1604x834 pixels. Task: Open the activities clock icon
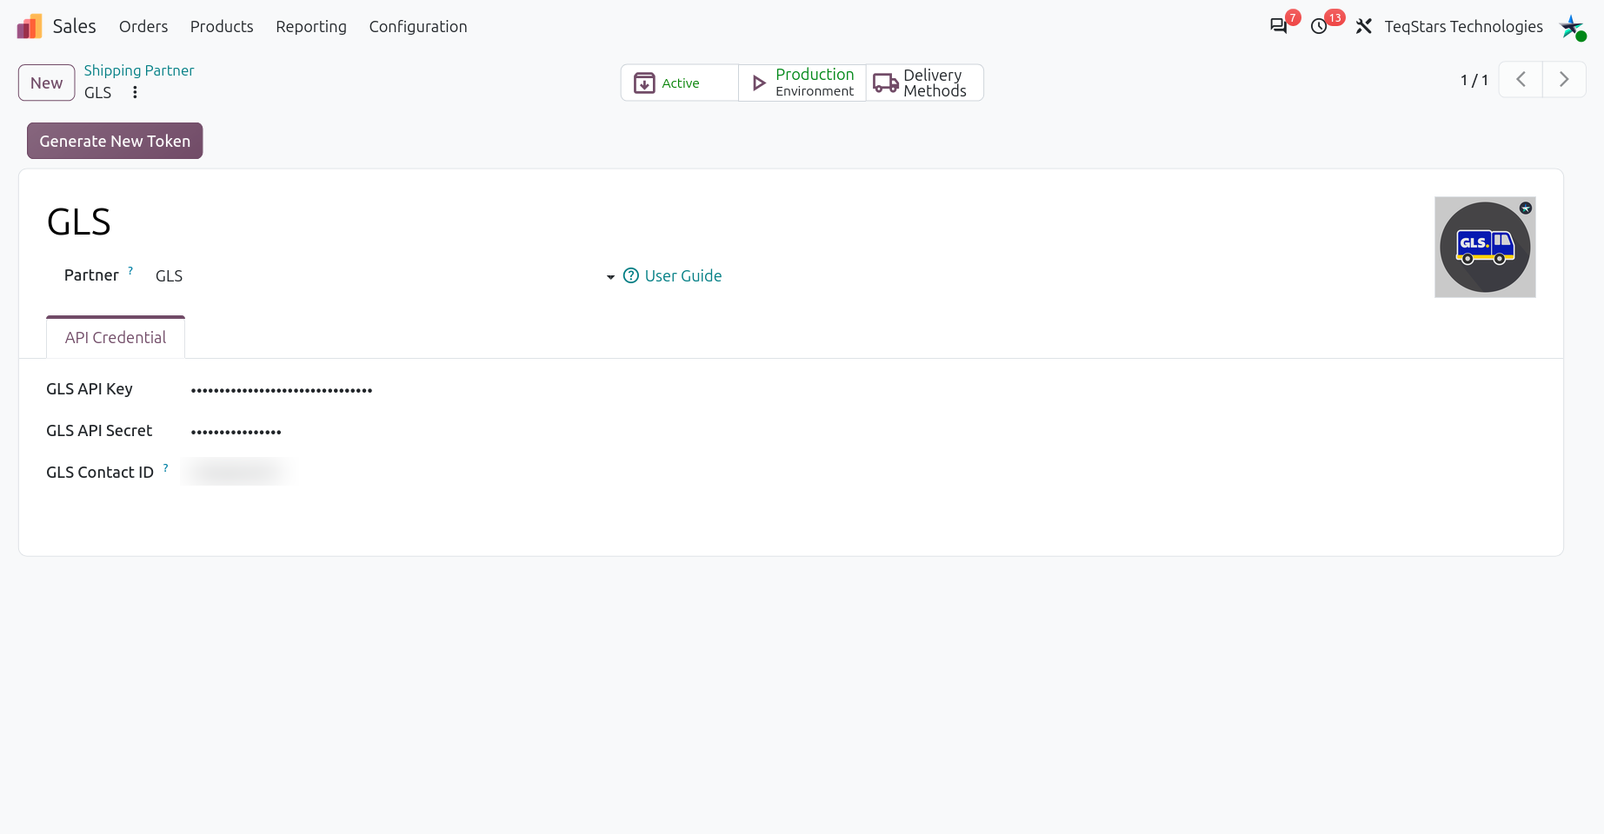click(x=1319, y=26)
